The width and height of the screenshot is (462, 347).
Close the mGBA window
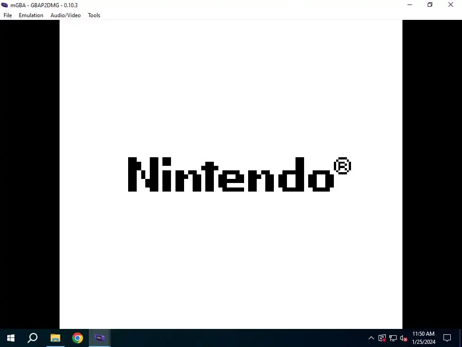[x=451, y=5]
